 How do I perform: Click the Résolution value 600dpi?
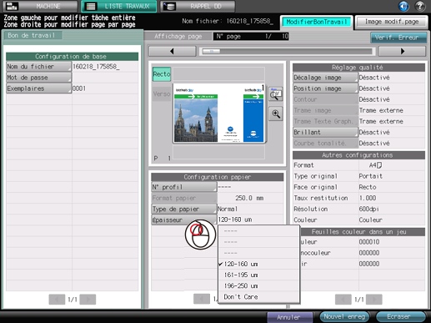tap(369, 209)
